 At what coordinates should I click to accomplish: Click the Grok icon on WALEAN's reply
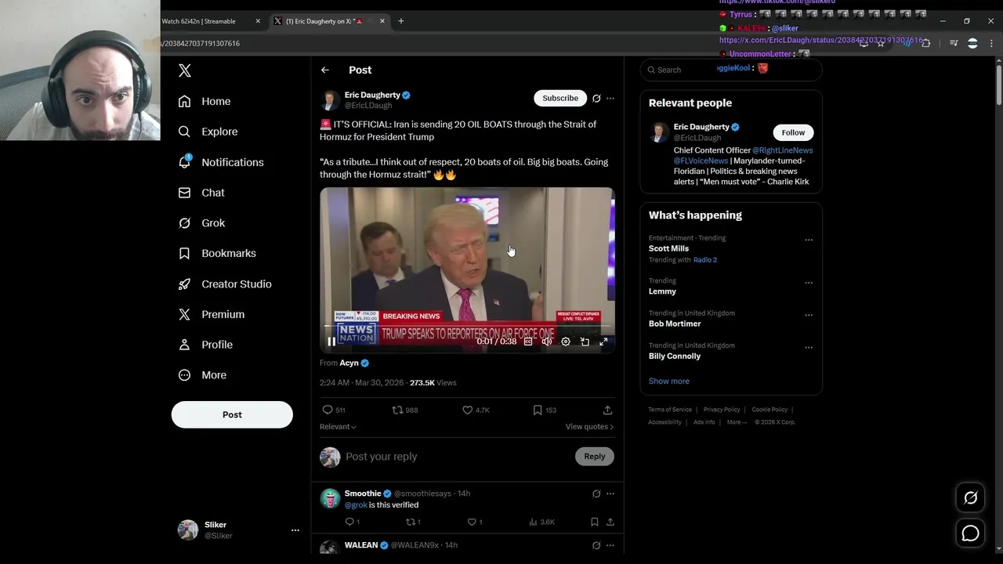tap(596, 545)
